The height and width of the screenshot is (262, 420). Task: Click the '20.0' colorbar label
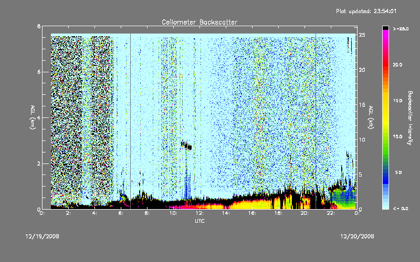pos(397,64)
